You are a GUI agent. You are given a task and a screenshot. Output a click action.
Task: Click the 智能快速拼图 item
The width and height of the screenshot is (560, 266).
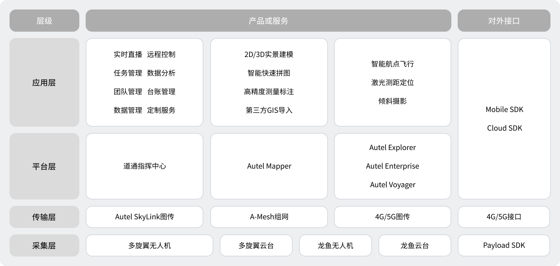tap(269, 73)
